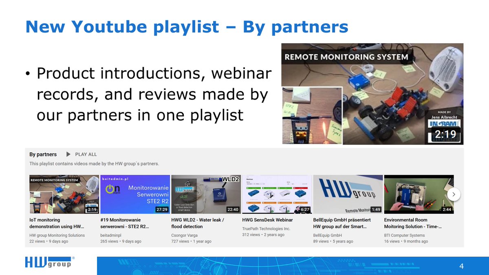Click the playlist description 'This playlist contains videos...'

point(94,164)
